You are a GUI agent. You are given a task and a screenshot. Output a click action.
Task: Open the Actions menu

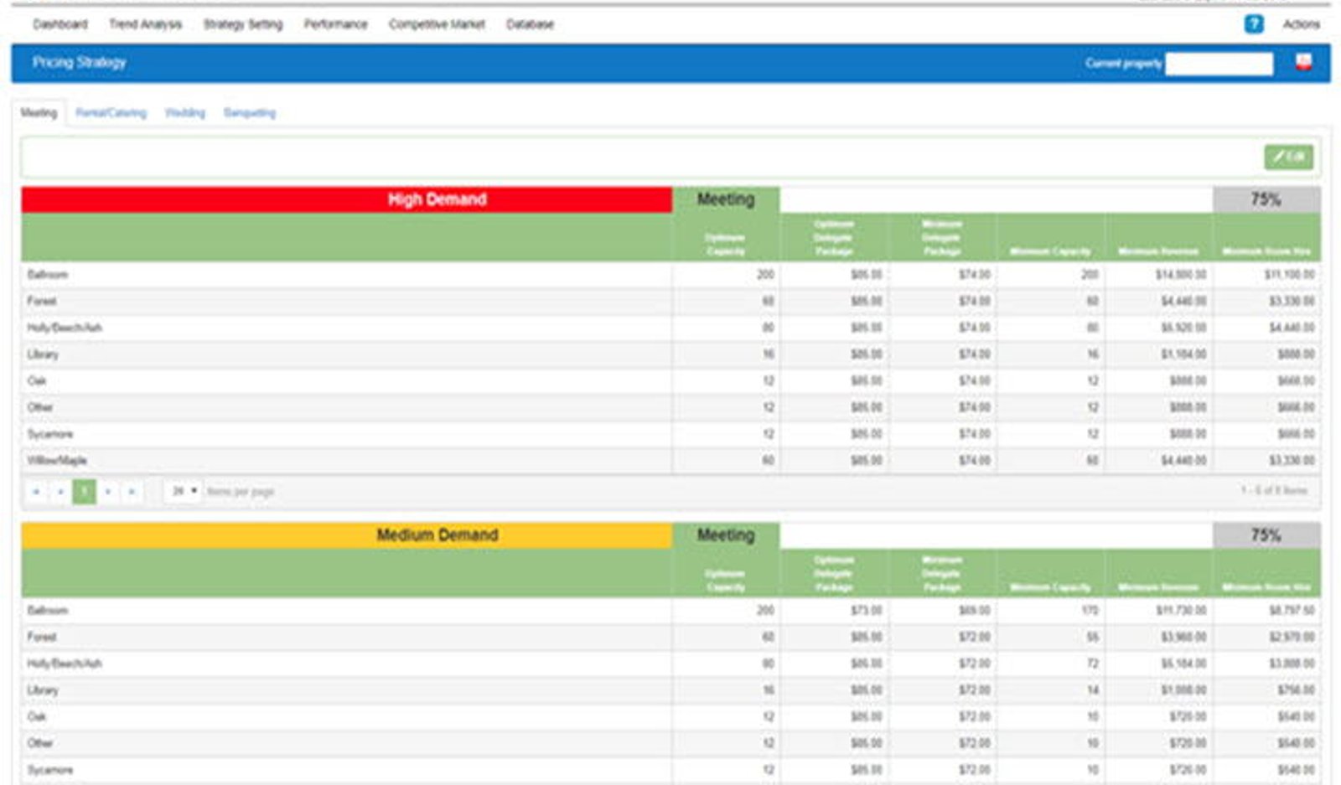pyautogui.click(x=1301, y=24)
